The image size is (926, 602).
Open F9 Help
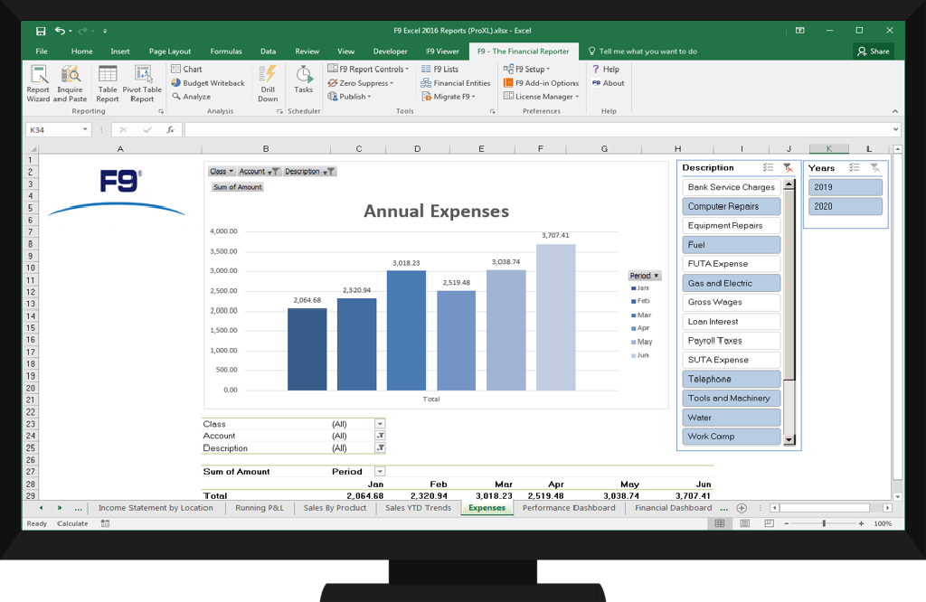(x=605, y=69)
